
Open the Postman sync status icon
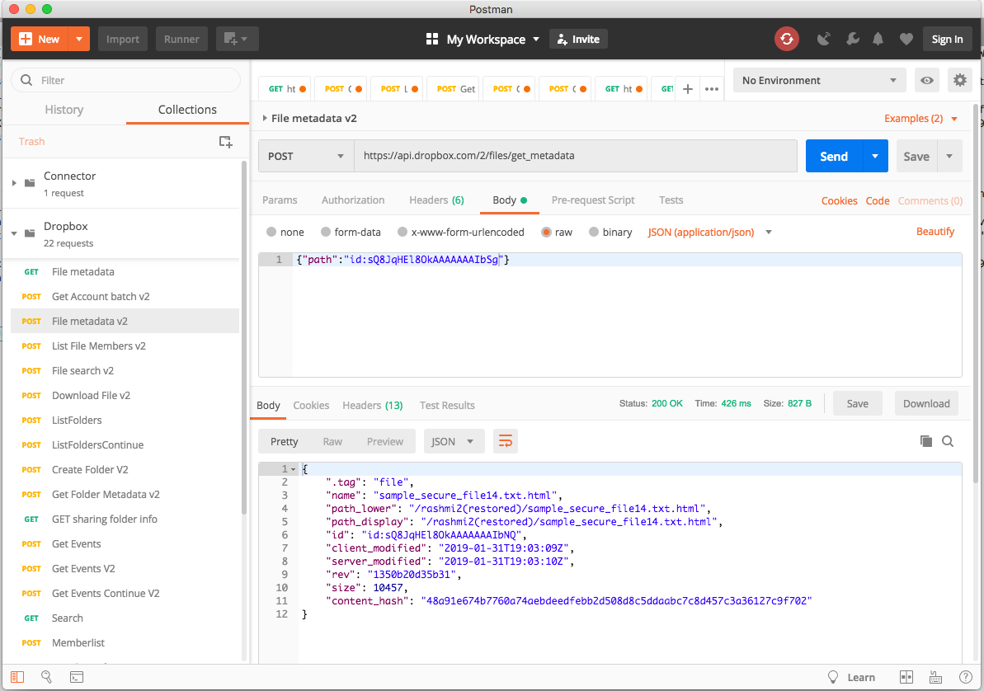pyautogui.click(x=787, y=39)
